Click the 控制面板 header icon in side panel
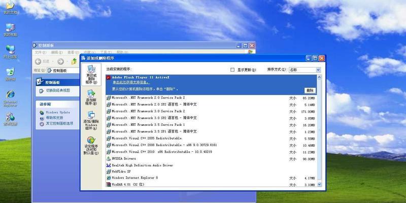The height and width of the screenshot is (203, 406). tap(40, 82)
